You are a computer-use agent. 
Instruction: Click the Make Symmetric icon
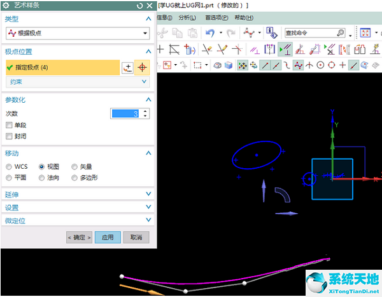270,49
